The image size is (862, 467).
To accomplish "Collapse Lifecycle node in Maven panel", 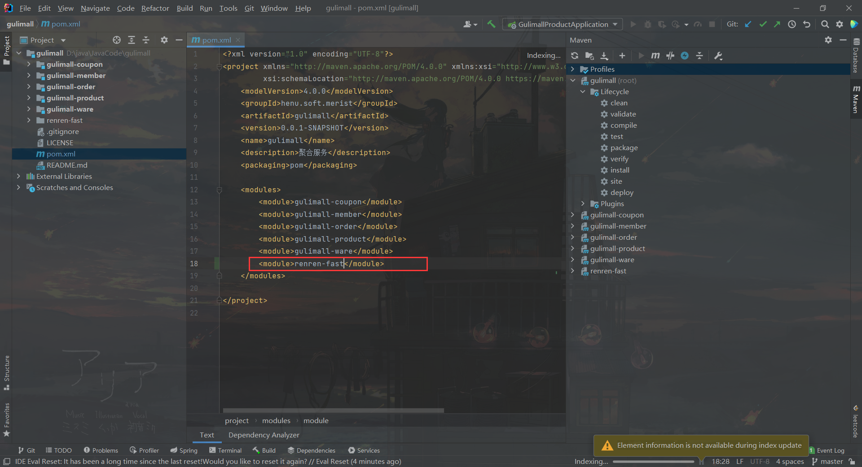I will [x=583, y=91].
